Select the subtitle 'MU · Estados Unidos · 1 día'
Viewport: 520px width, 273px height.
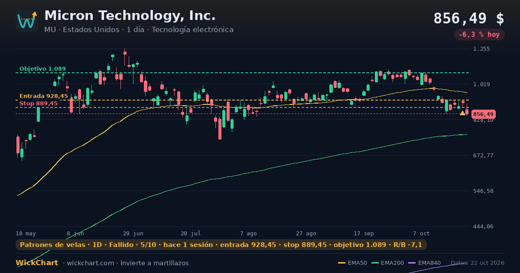tap(94, 30)
